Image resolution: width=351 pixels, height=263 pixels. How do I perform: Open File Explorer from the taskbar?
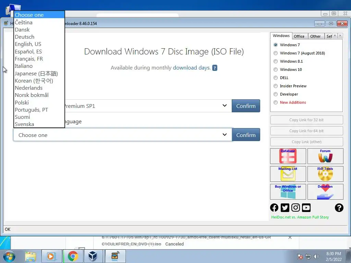pyautogui.click(x=31, y=256)
